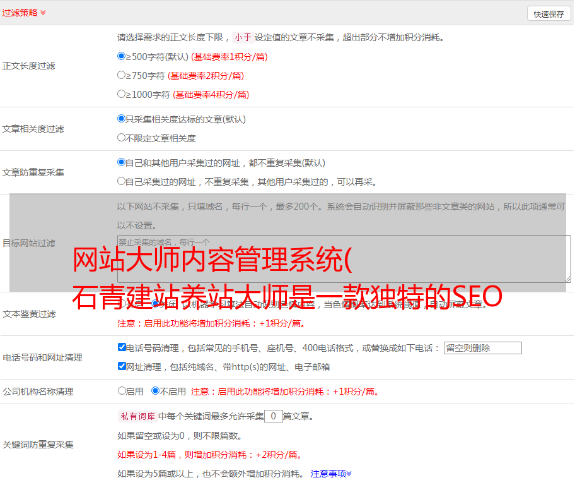
Task: Click the 电话号码和网址清理 row label
Action: [42, 357]
